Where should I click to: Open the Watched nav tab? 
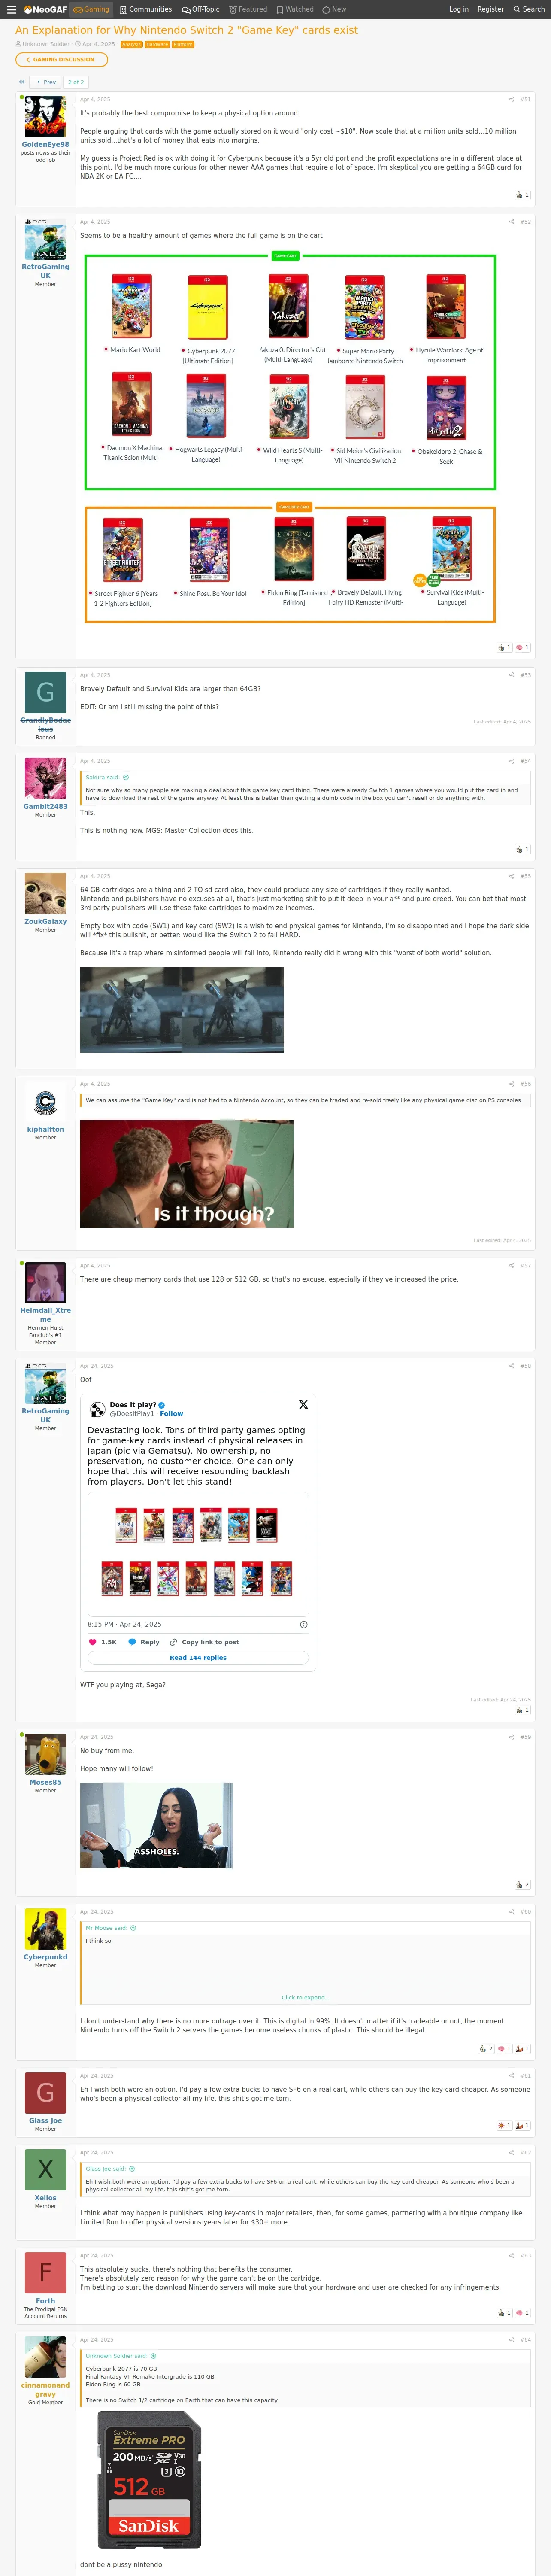click(295, 9)
